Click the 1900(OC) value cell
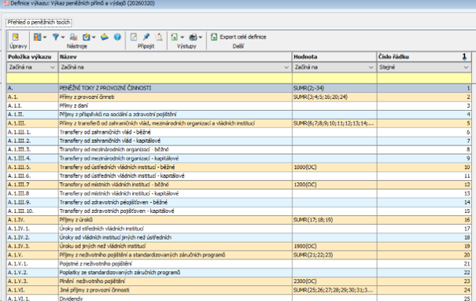 [334, 246]
